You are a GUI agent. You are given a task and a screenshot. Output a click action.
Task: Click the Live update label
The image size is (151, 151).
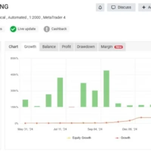coord(26,29)
